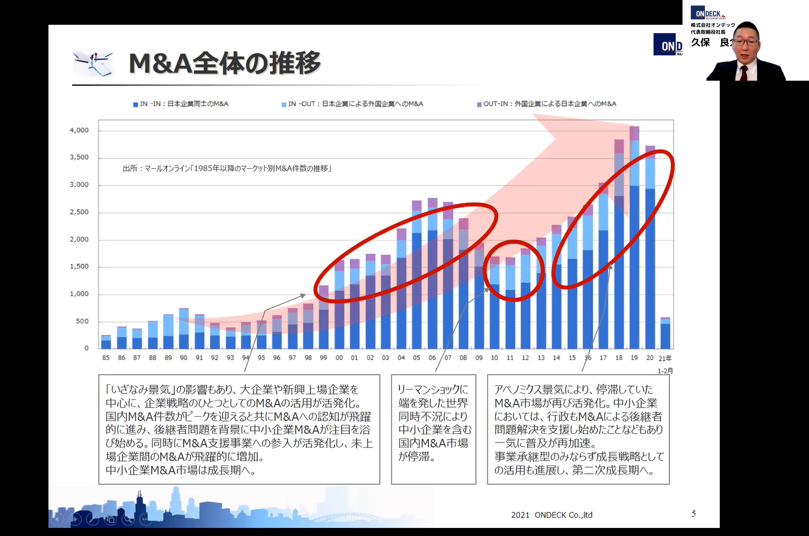The height and width of the screenshot is (536, 809).
Task: Click the slide page number 5
Action: [x=694, y=514]
